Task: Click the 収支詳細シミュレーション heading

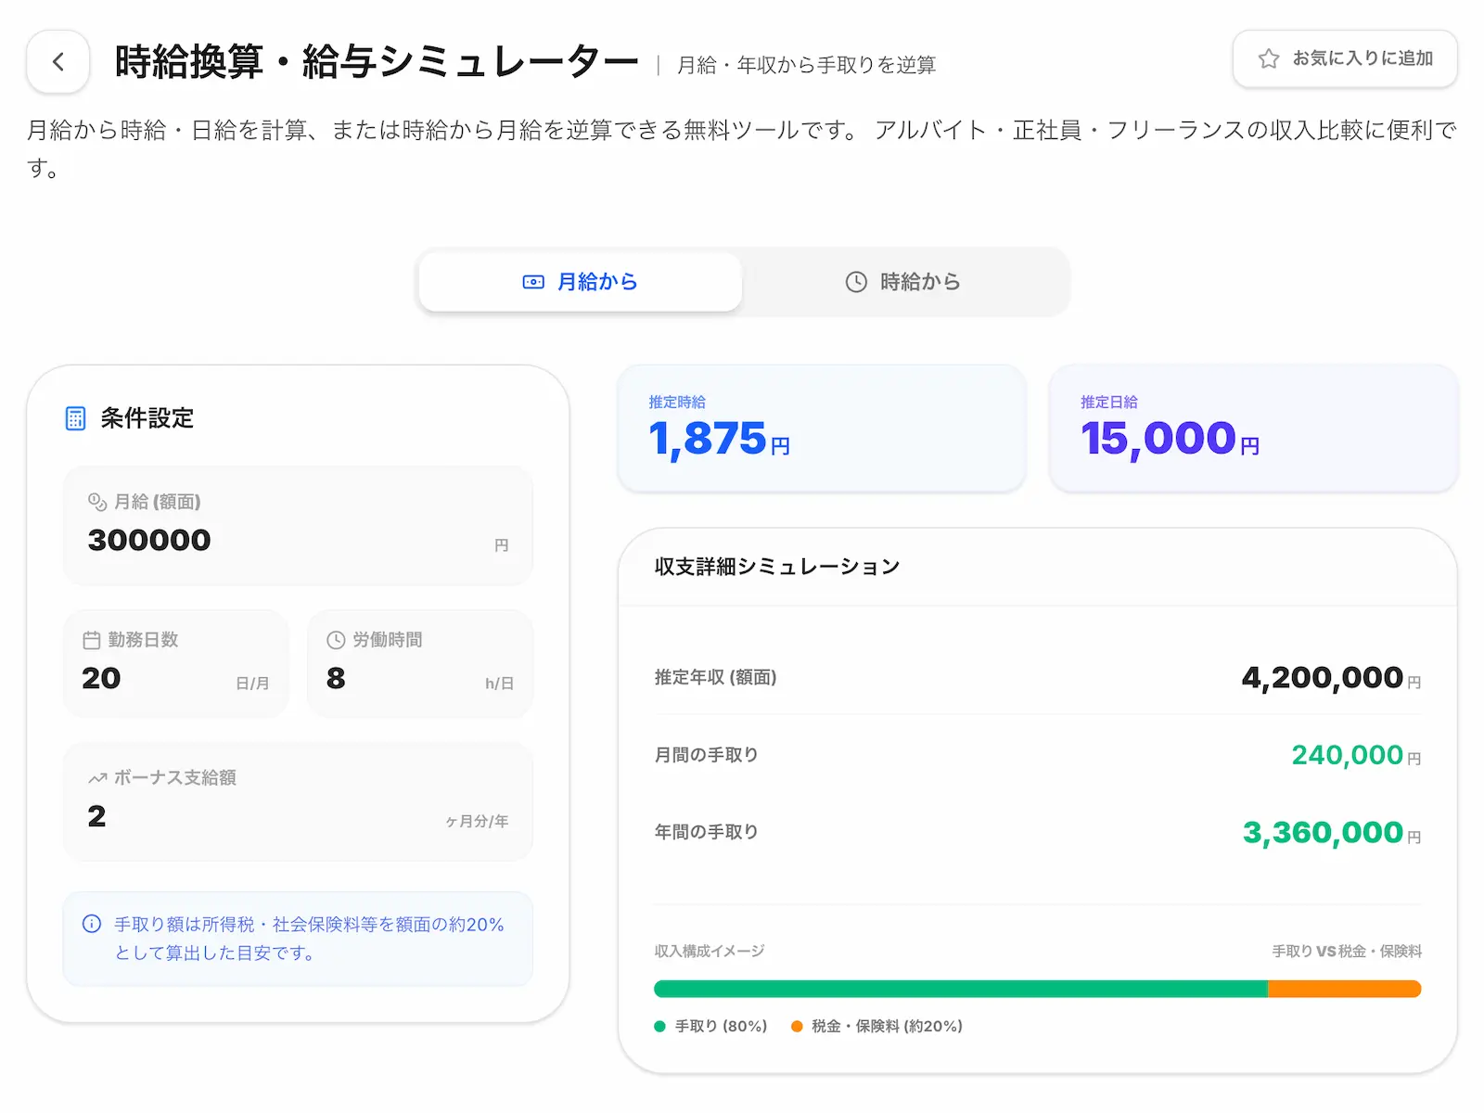Action: click(x=777, y=567)
